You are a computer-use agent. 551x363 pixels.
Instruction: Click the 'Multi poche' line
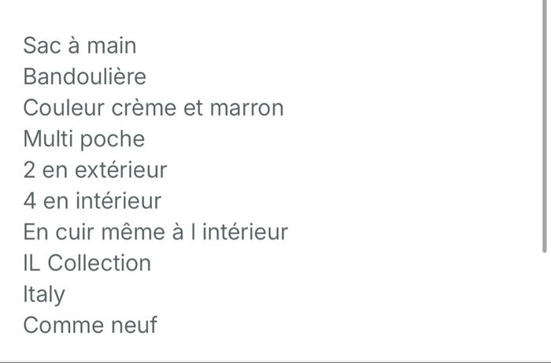(83, 139)
